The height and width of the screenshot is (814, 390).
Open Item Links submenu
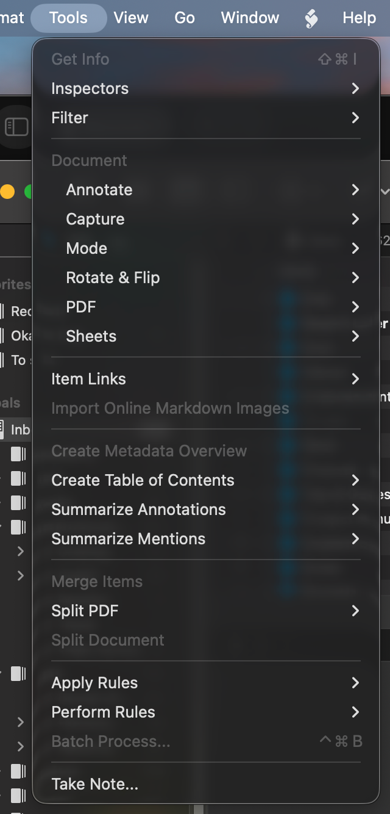(x=89, y=379)
